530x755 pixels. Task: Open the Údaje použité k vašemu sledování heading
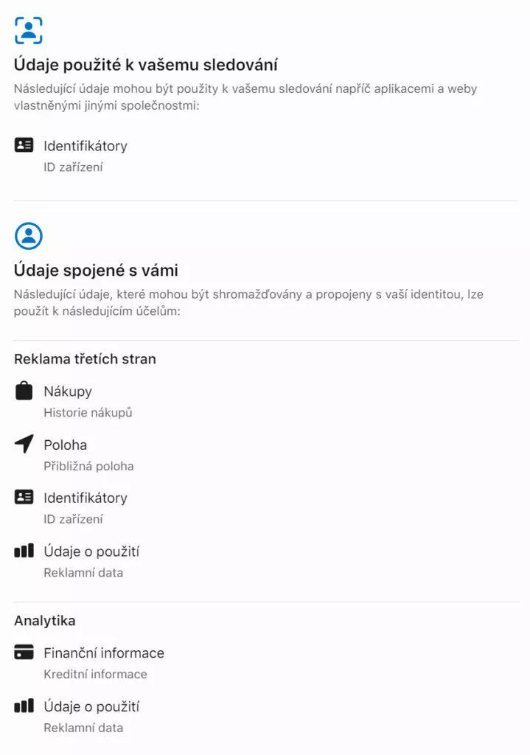tap(145, 65)
